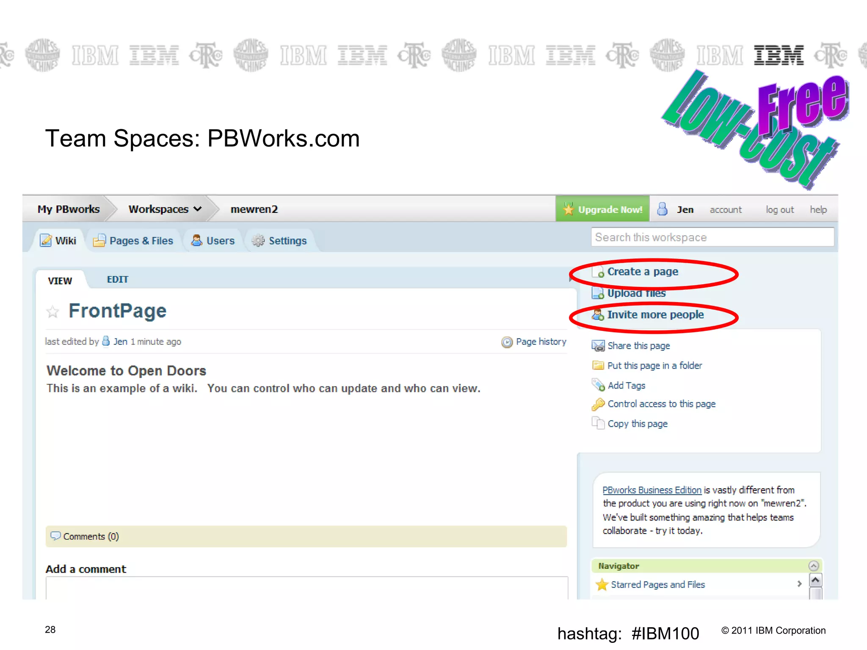
Task: Click inside the Add a comment box
Action: point(307,588)
